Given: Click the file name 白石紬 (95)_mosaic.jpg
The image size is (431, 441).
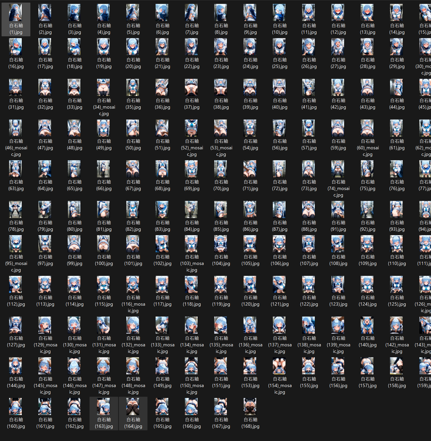Looking at the screenshot, I should 16,263.
